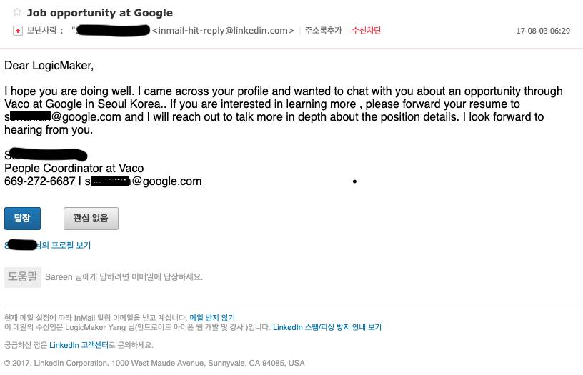Click the People Coordinator at Vaco line
The image size is (583, 375).
coord(74,168)
